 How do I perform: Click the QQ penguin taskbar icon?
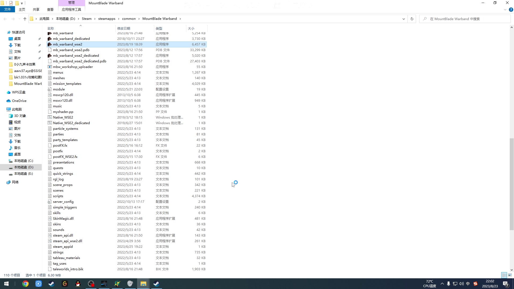point(78,284)
